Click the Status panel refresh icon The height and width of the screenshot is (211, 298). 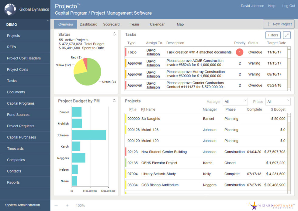point(114,34)
